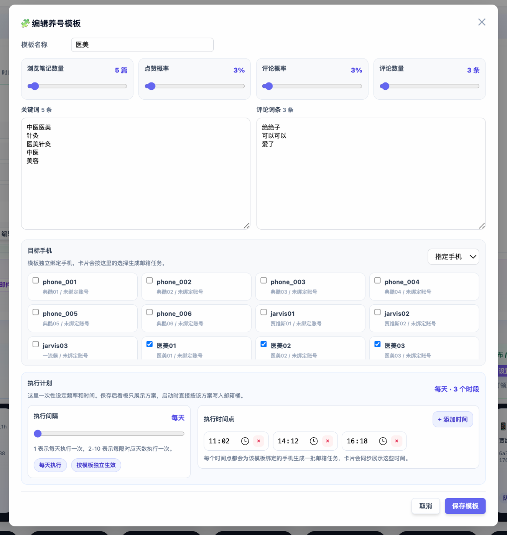Click the 按模板独立生效 chip
The image size is (507, 535).
(x=96, y=465)
